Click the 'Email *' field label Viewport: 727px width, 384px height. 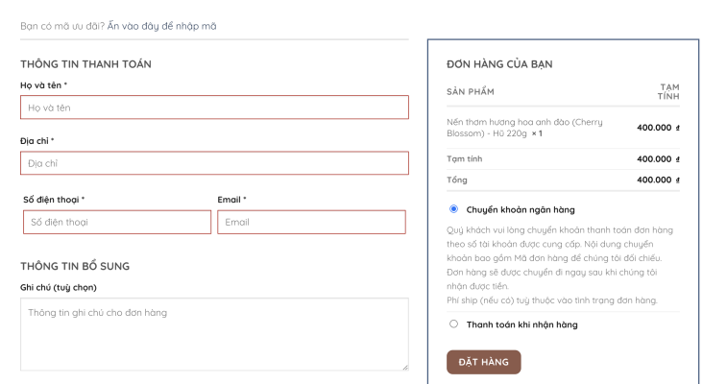[231, 200]
